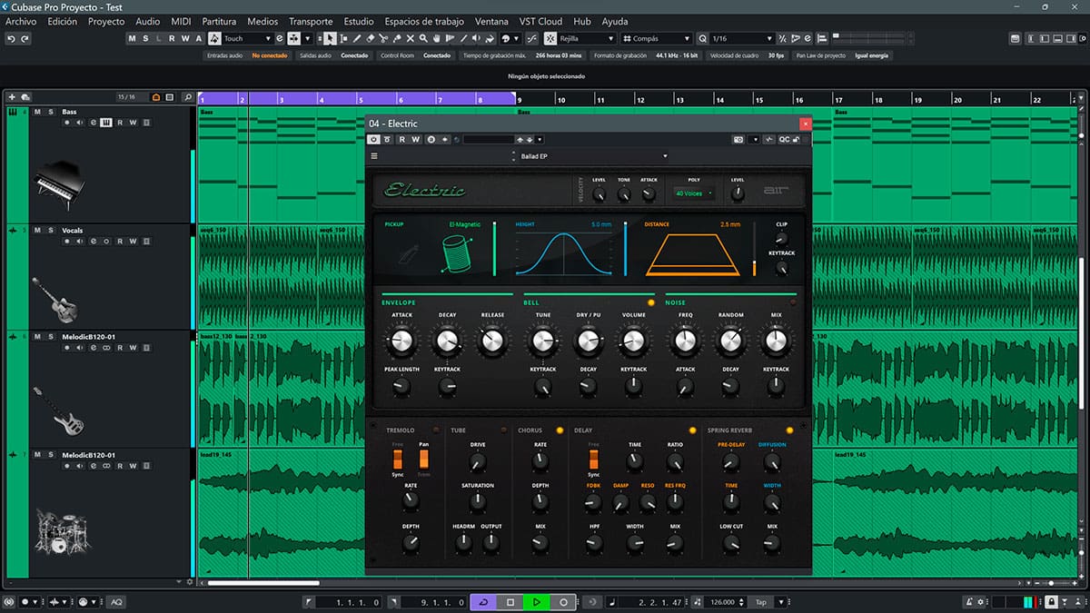Click No conectado audio inputs status

[x=270, y=55]
